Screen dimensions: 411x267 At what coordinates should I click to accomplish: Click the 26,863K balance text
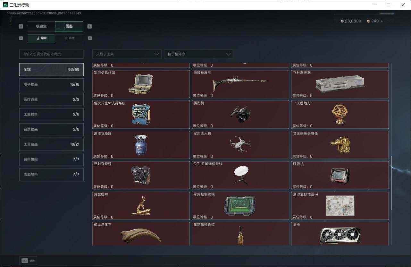click(353, 21)
